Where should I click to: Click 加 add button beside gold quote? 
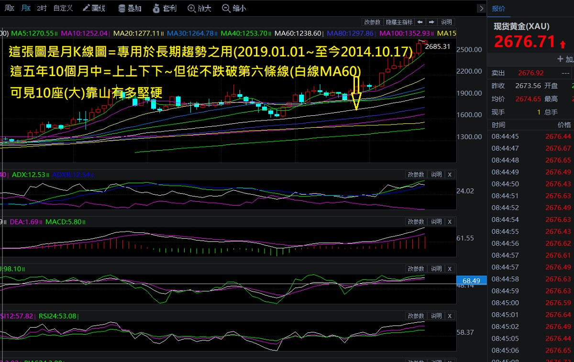point(565,59)
